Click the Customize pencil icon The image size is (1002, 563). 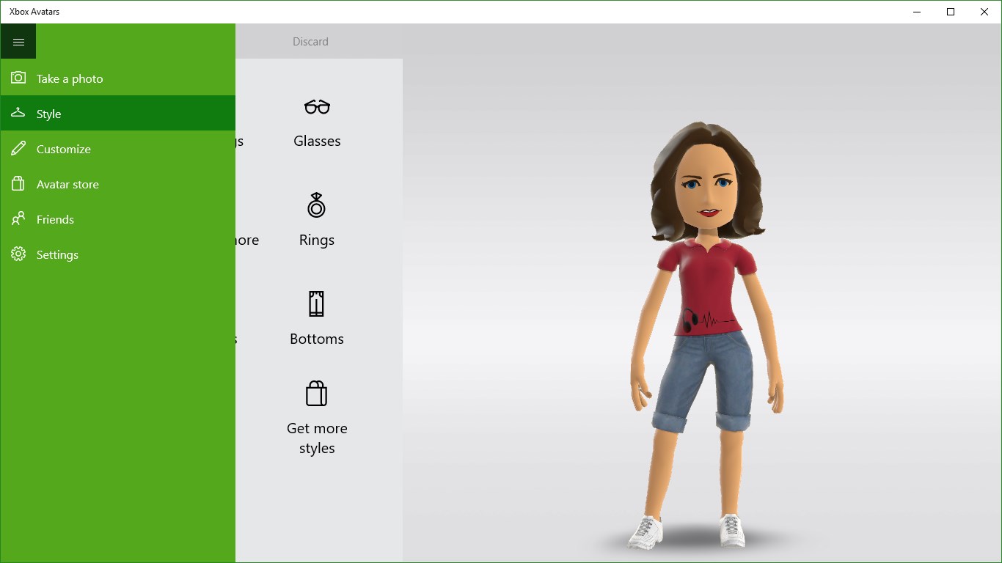tap(18, 148)
